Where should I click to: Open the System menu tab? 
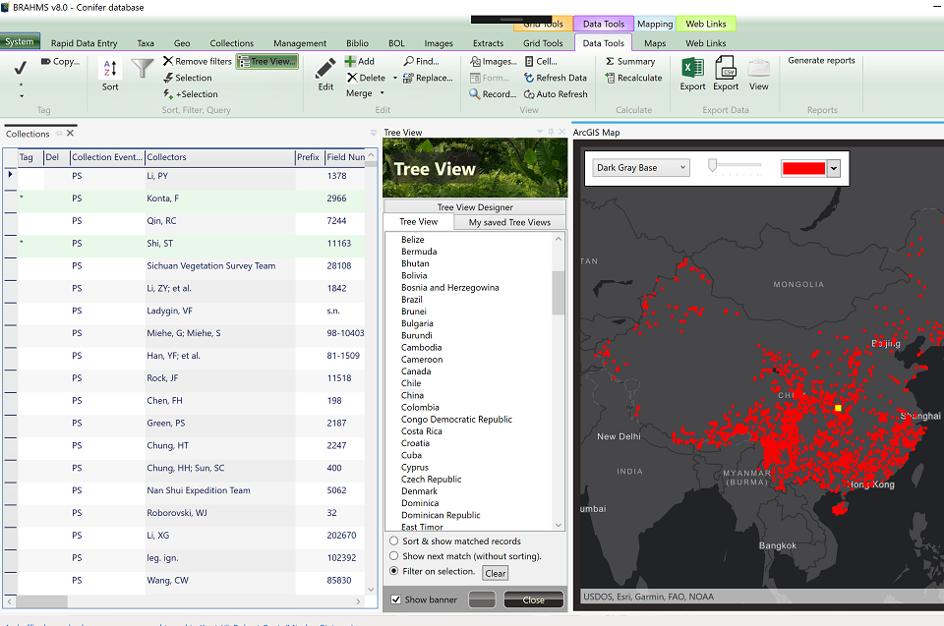pos(20,41)
